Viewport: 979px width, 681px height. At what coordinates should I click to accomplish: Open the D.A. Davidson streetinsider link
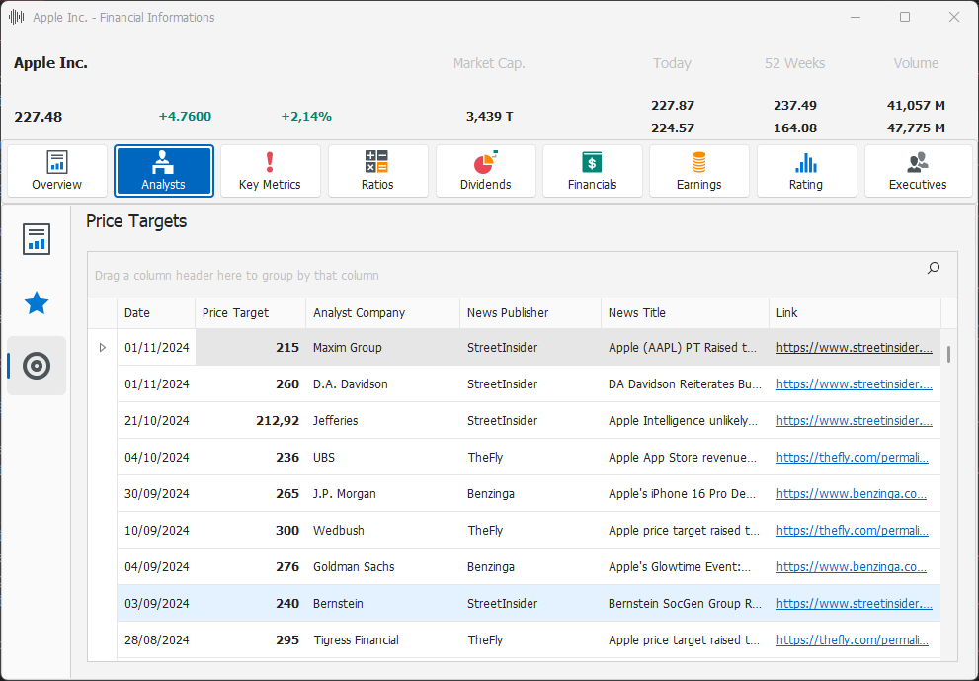point(855,384)
